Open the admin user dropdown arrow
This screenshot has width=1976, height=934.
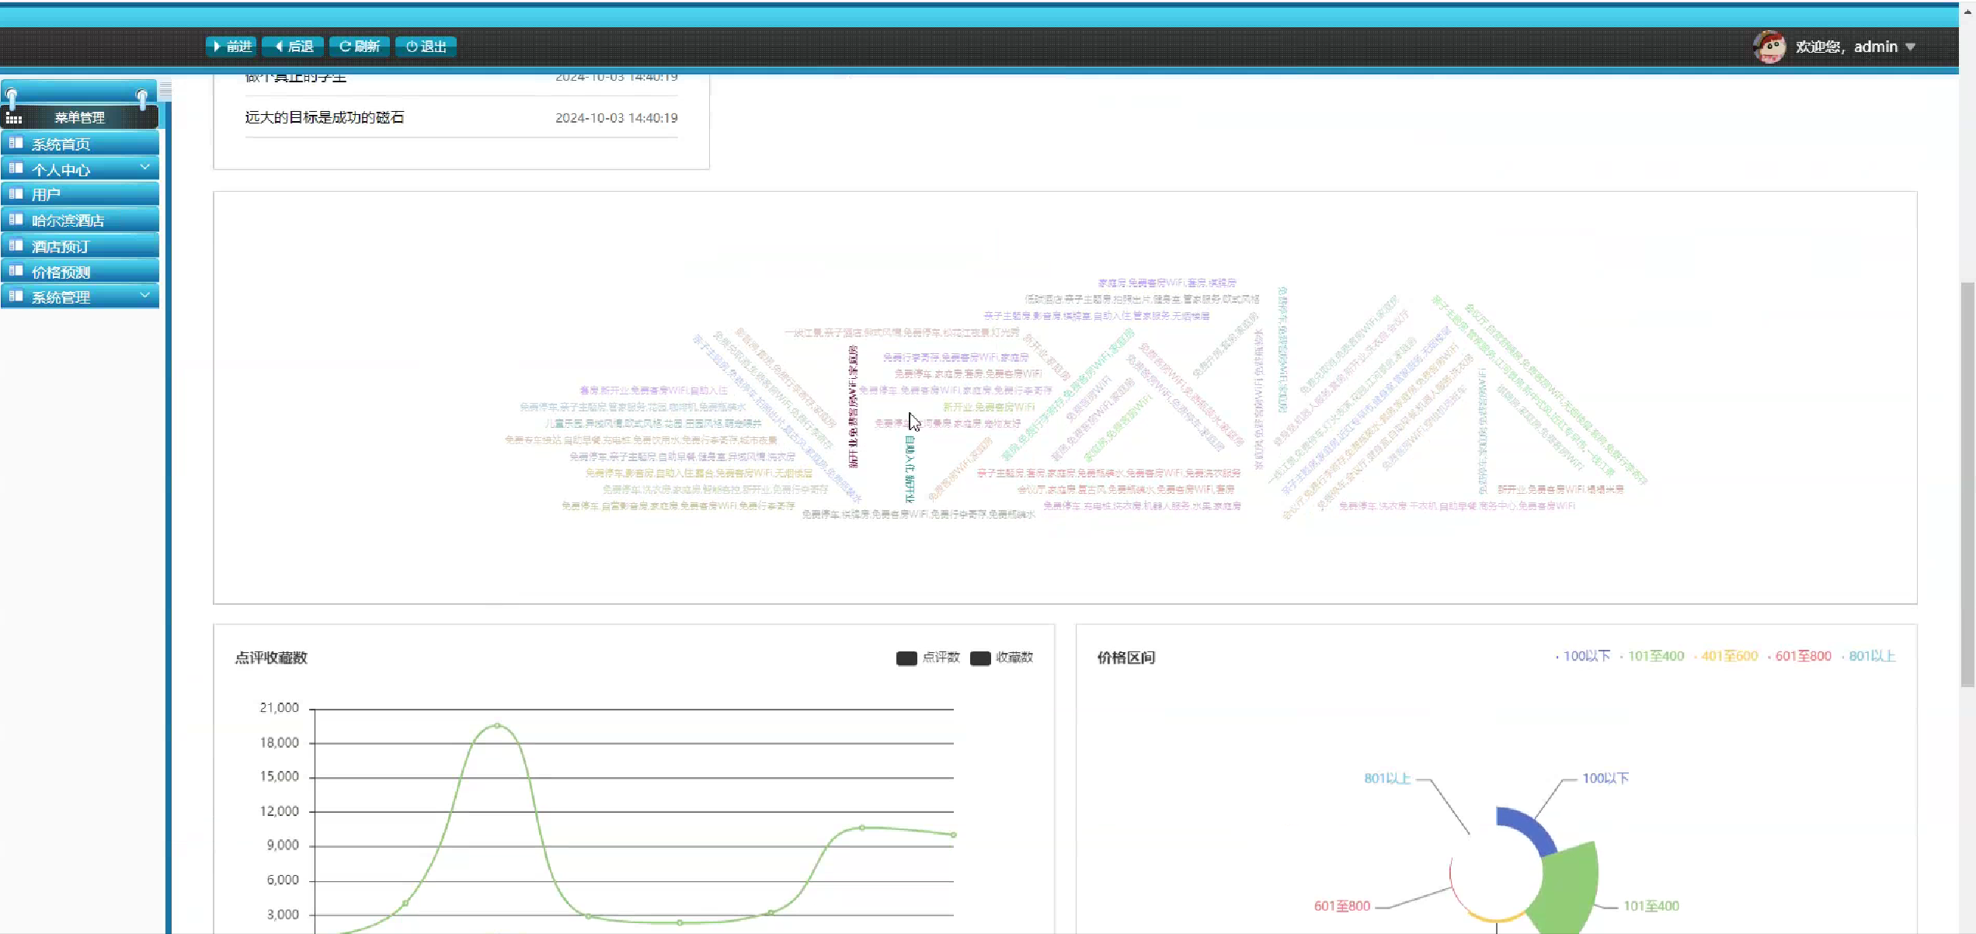pyautogui.click(x=1910, y=47)
